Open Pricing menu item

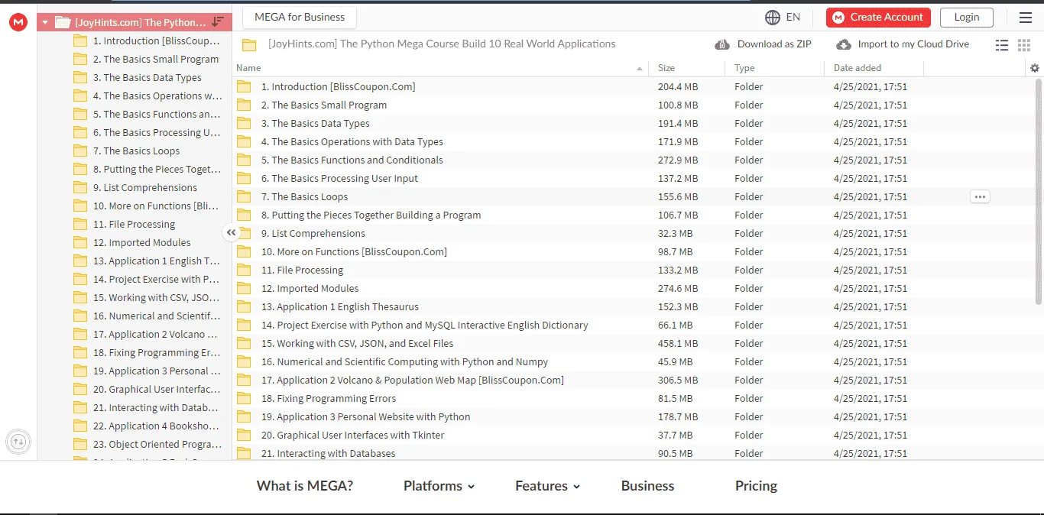pyautogui.click(x=756, y=486)
